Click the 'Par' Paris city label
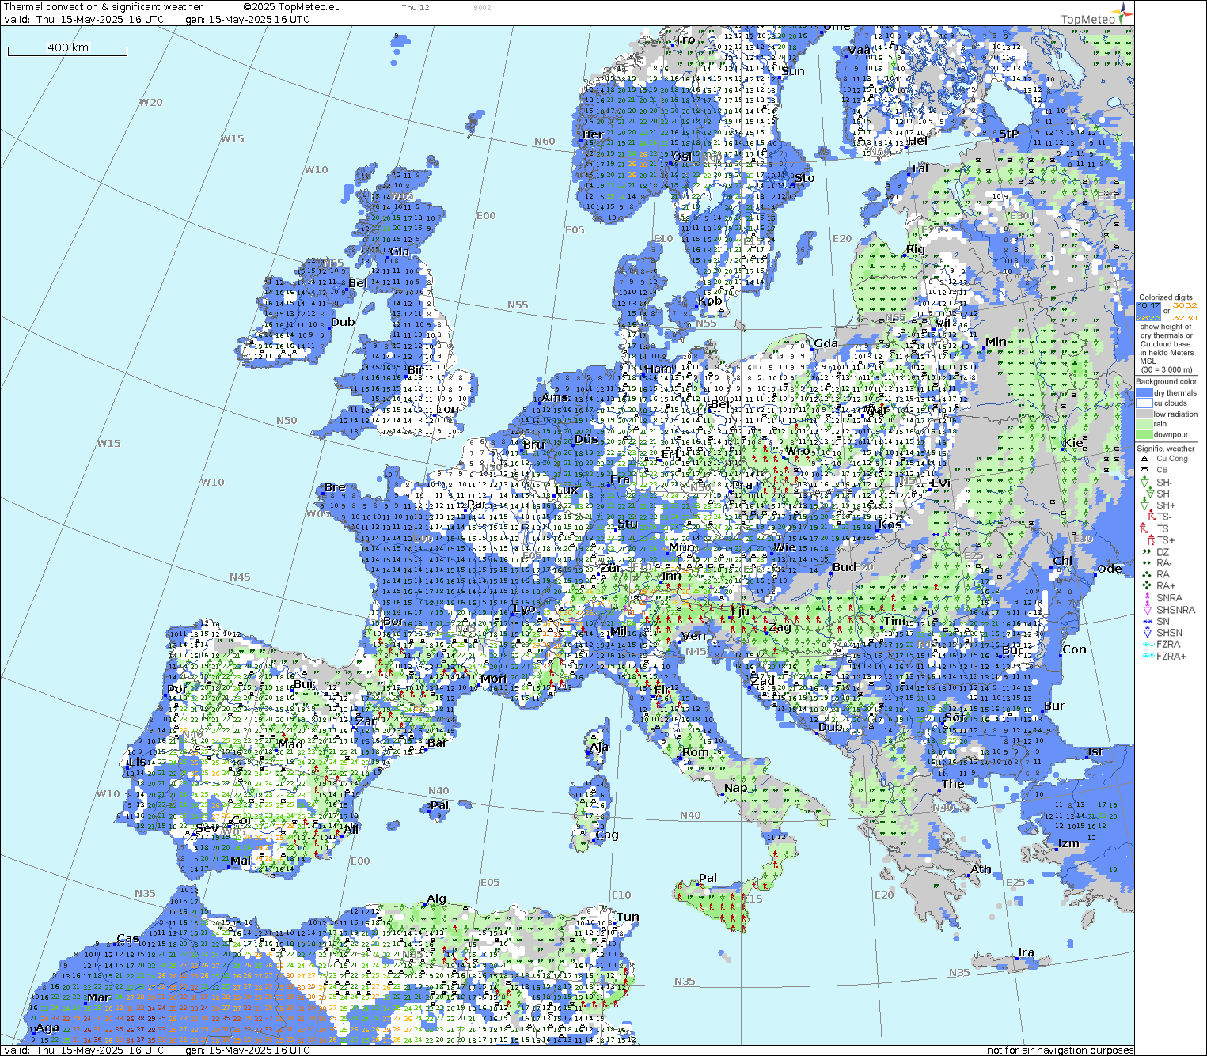1207x1056 pixels. point(477,504)
